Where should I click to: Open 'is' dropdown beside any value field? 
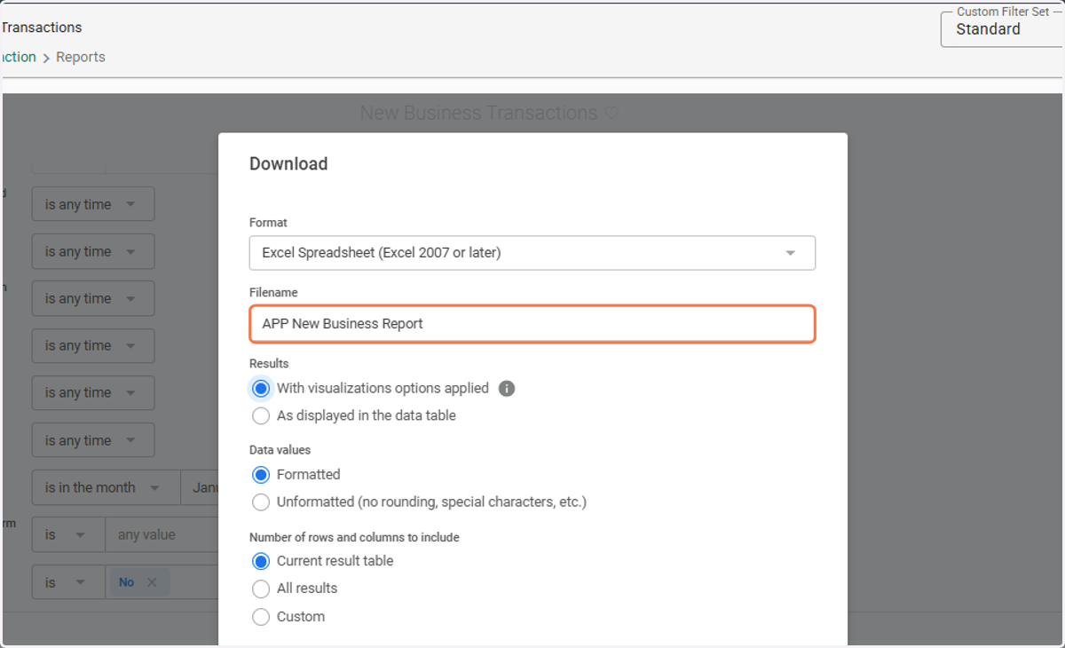point(68,535)
